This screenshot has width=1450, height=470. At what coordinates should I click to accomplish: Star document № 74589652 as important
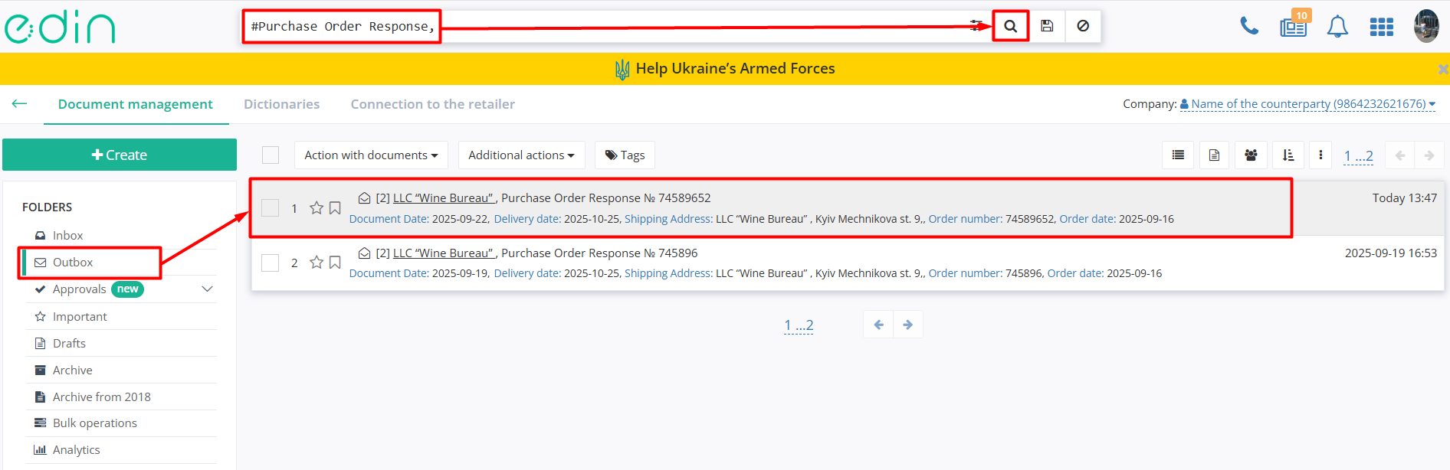(x=317, y=208)
